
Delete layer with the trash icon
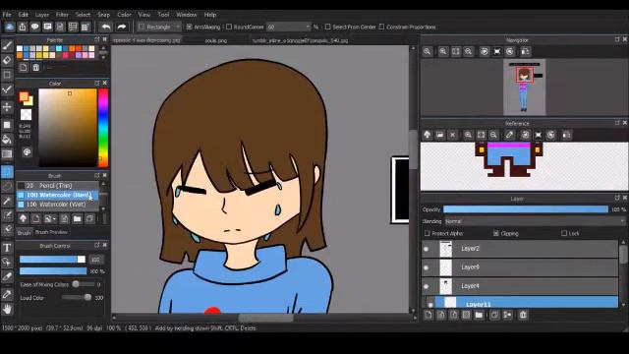(523, 315)
